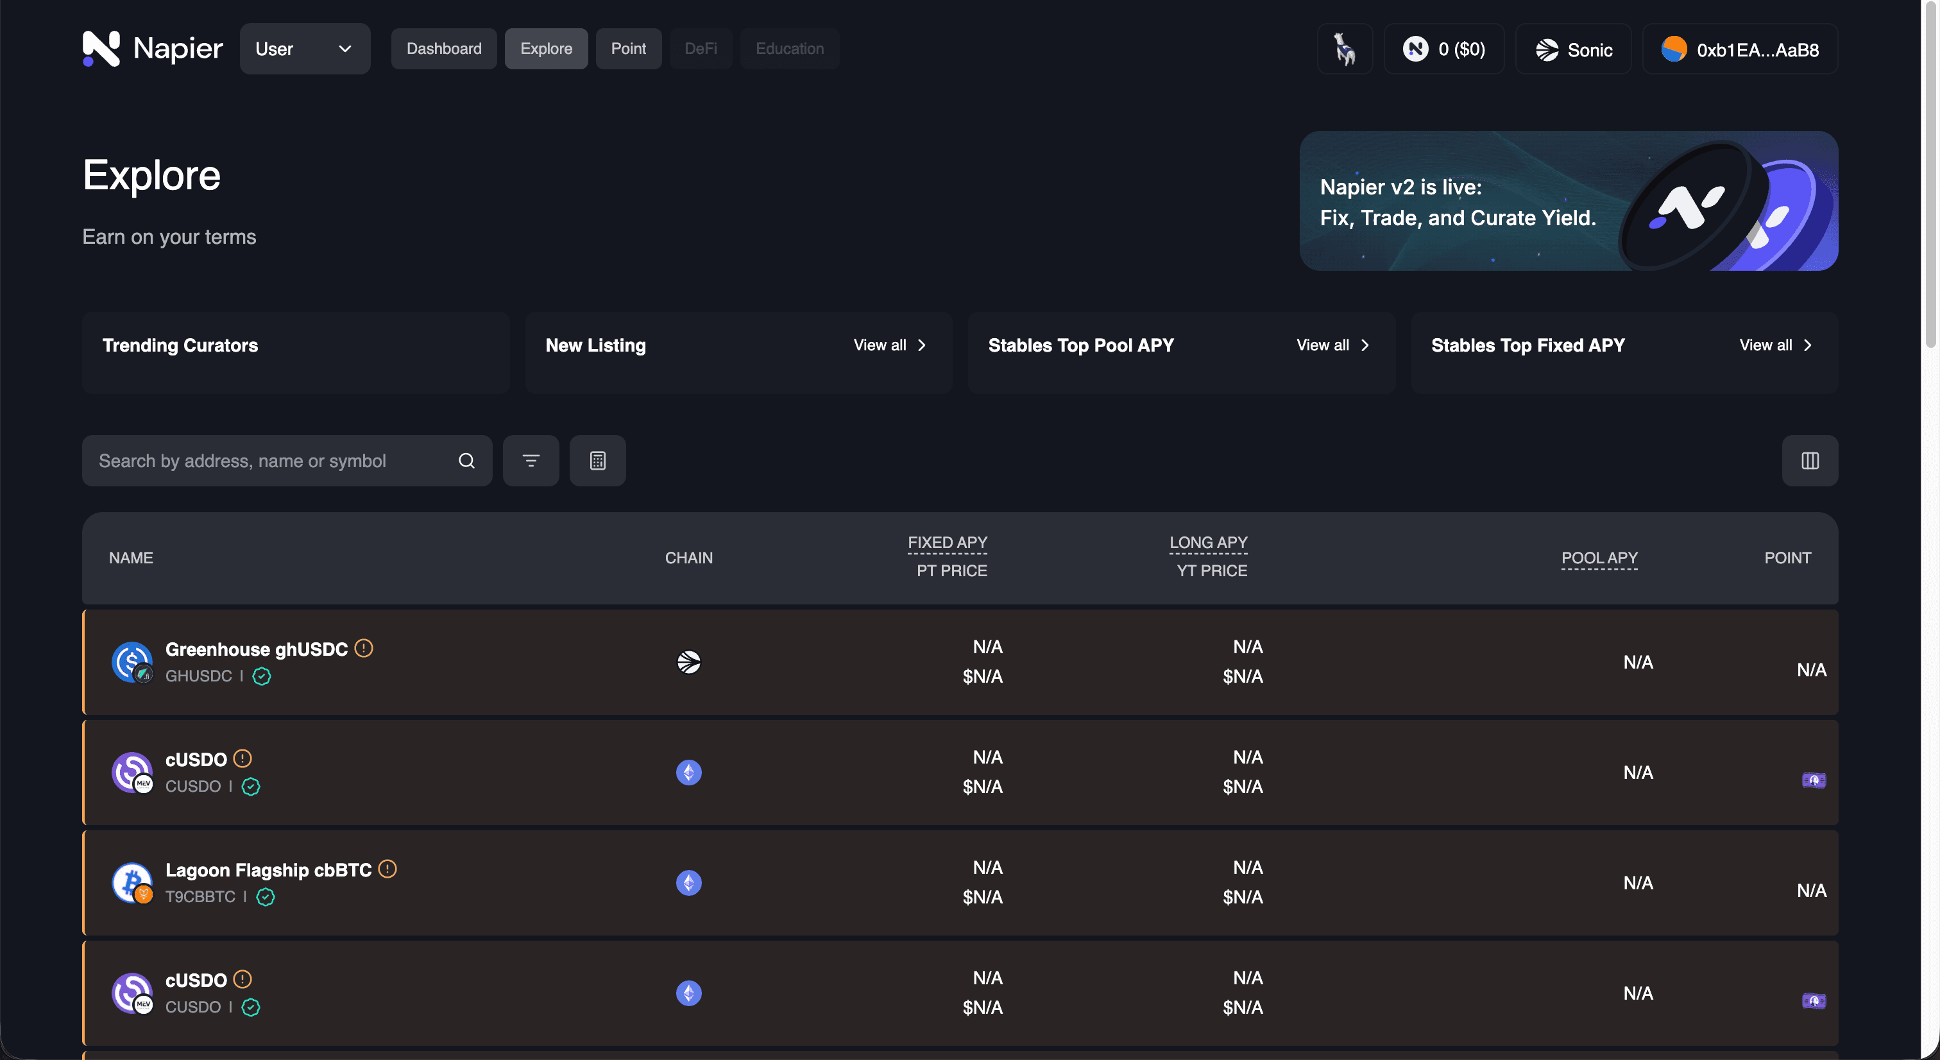This screenshot has height=1060, width=1940.
Task: Switch to the Dashboard tab
Action: (x=443, y=49)
